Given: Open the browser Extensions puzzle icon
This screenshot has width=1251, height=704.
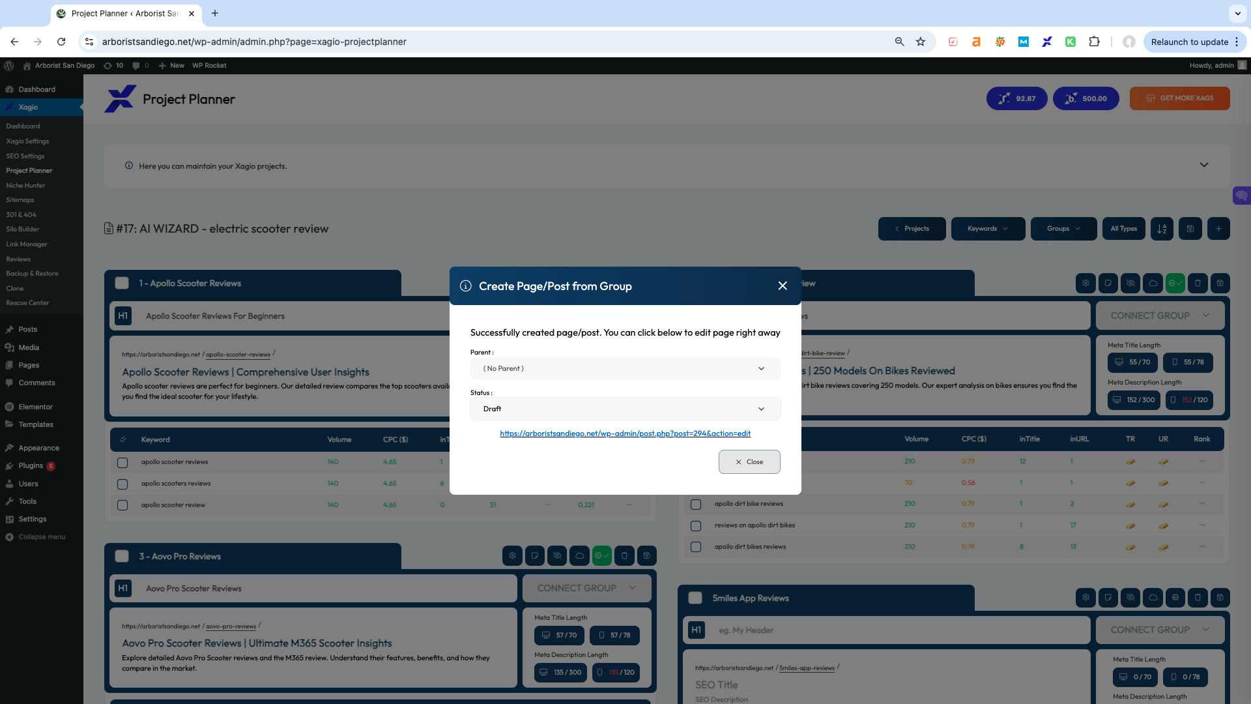Looking at the screenshot, I should tap(1094, 42).
